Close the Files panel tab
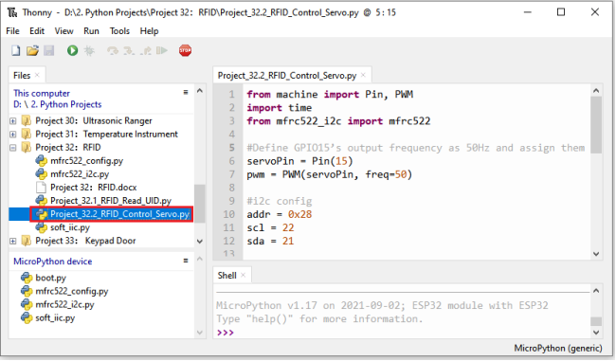Screen dimensions: 616x361 click(x=37, y=75)
